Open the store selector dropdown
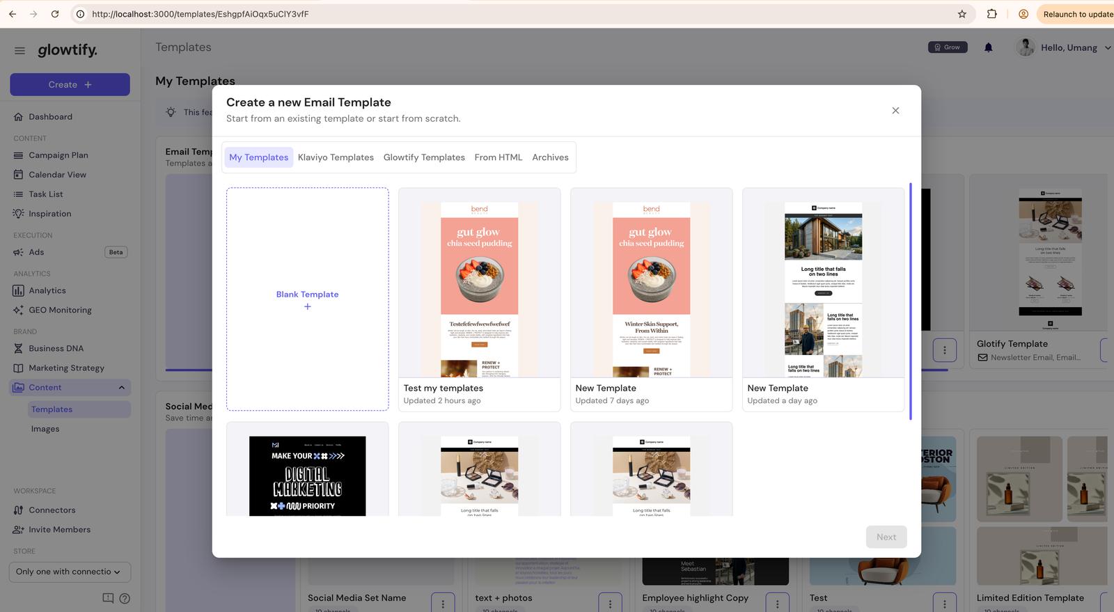 (70, 572)
